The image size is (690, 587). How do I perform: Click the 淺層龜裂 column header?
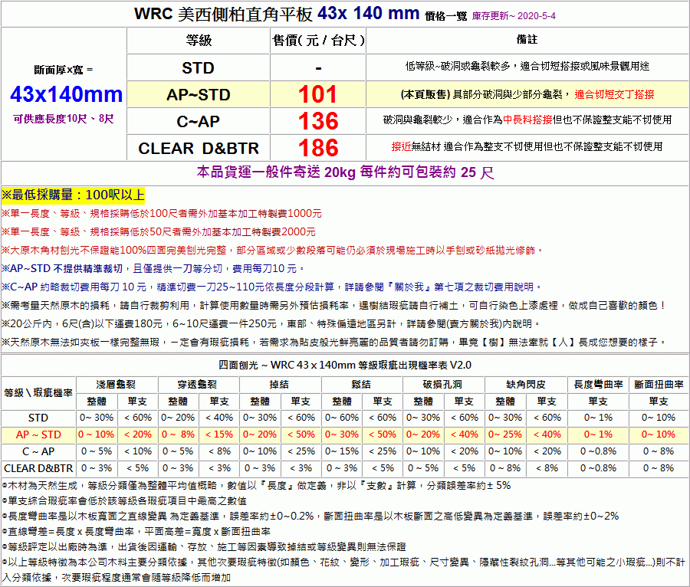(117, 384)
